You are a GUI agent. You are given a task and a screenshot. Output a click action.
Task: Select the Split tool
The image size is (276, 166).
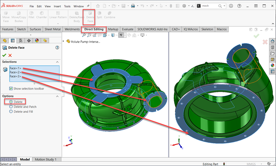click(99, 15)
